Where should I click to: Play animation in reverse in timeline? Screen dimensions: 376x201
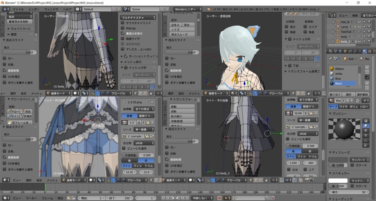[173, 198]
